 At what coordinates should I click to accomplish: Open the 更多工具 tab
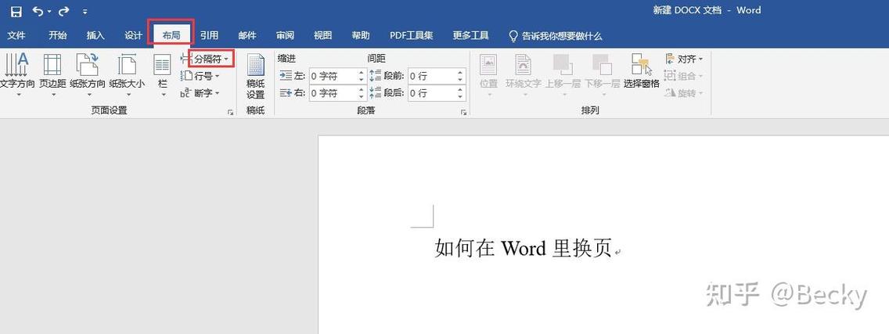(470, 35)
